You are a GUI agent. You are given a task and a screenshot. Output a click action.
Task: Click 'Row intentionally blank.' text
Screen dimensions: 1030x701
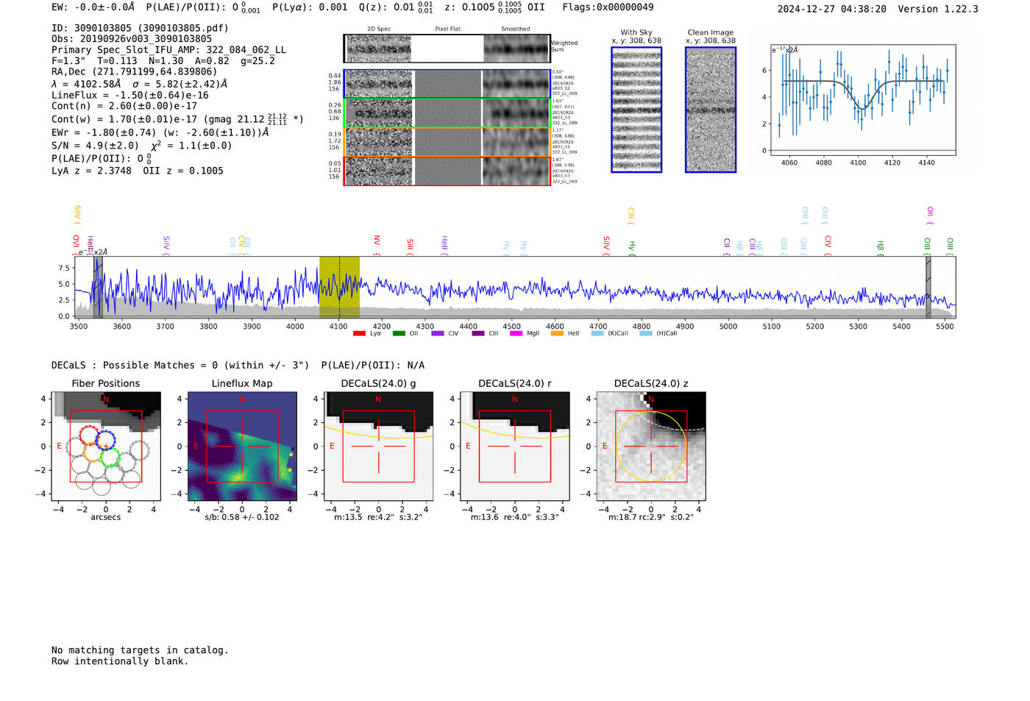coord(120,661)
